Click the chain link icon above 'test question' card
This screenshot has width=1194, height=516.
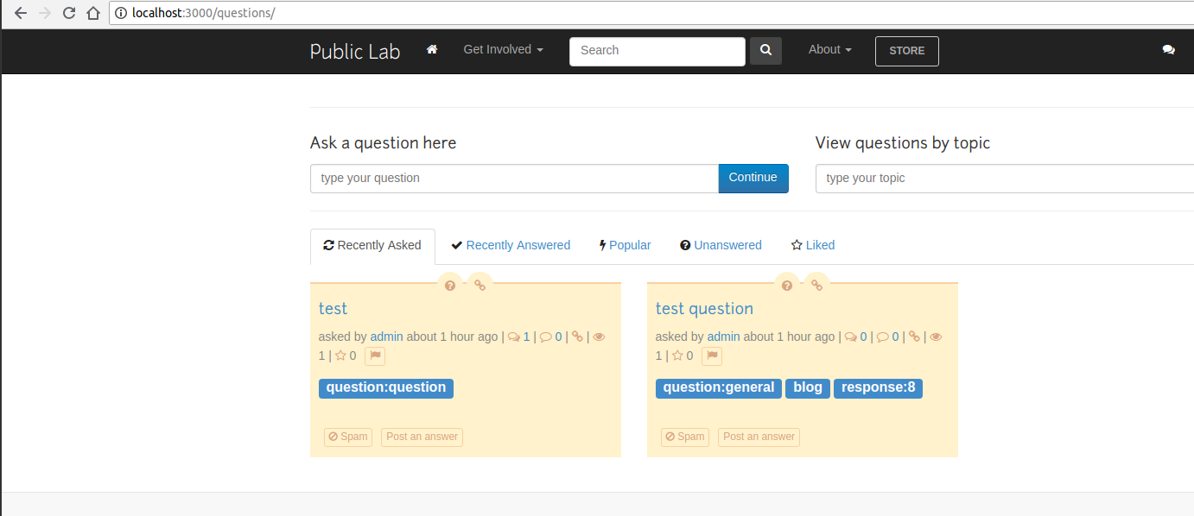click(x=816, y=285)
